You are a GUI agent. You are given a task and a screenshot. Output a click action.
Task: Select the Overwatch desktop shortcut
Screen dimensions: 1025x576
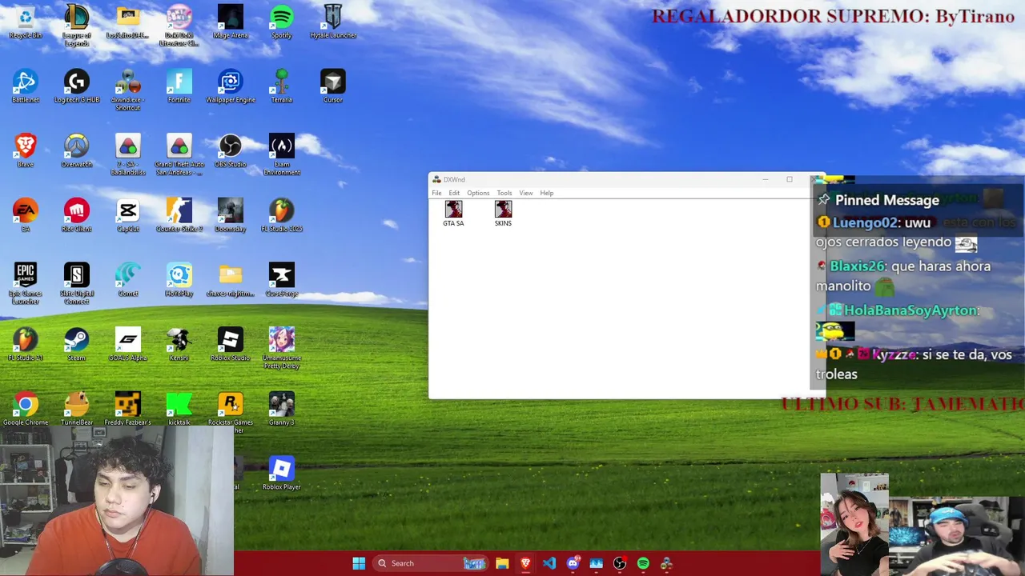tap(77, 150)
